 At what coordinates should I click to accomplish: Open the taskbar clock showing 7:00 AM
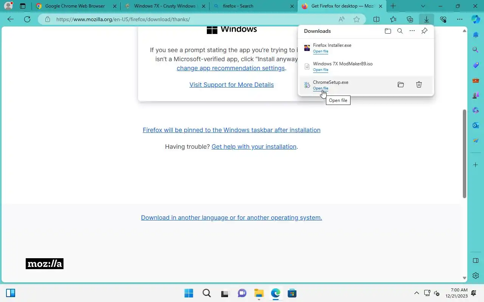click(456, 293)
